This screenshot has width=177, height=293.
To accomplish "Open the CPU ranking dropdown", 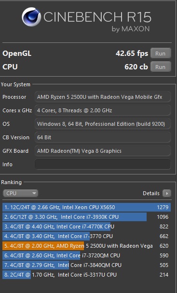I will click(x=20, y=193).
